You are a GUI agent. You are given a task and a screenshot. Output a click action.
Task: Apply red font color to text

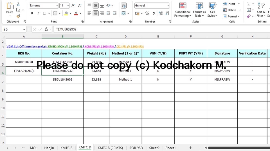76,13
